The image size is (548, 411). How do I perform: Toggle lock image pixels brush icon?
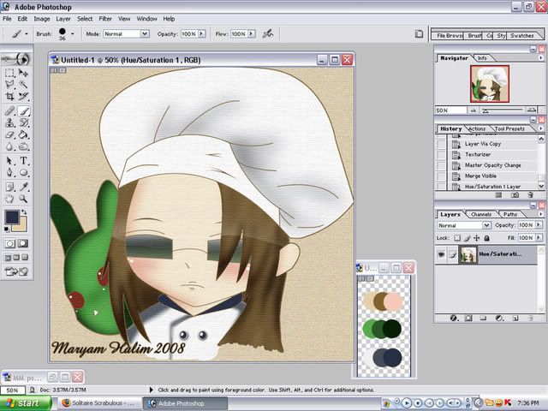point(468,238)
